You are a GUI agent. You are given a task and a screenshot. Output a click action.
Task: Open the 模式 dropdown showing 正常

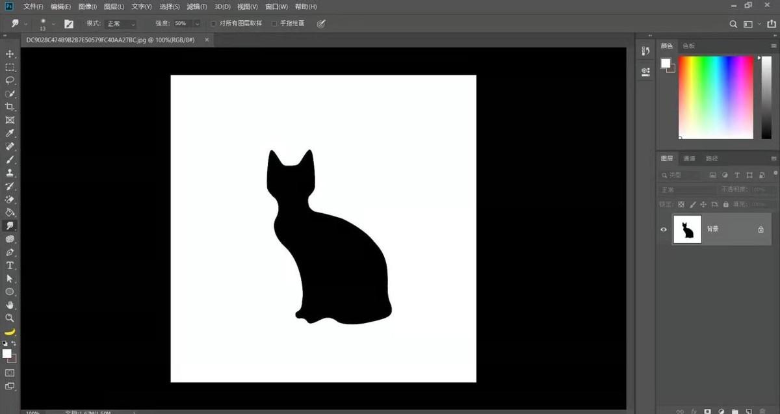click(x=120, y=24)
